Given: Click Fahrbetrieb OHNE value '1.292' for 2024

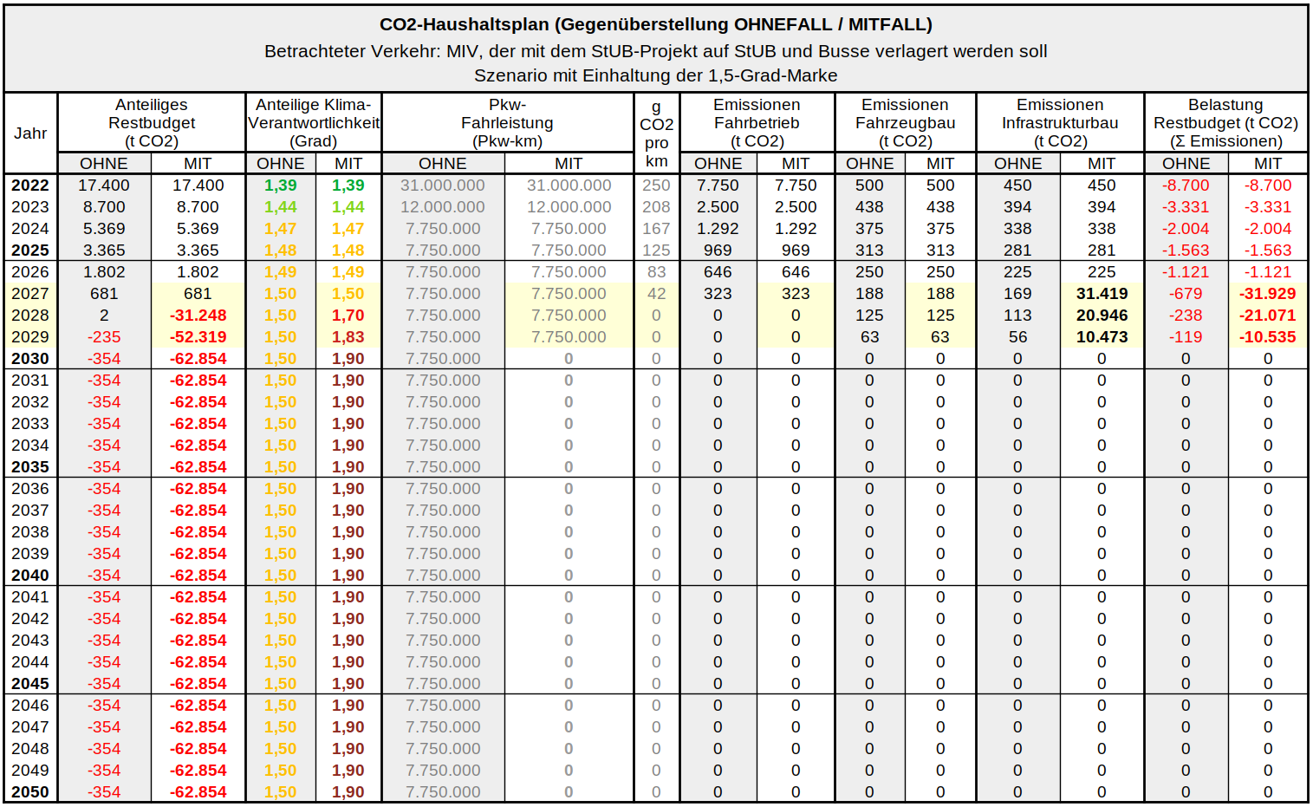Looking at the screenshot, I should pos(718,229).
